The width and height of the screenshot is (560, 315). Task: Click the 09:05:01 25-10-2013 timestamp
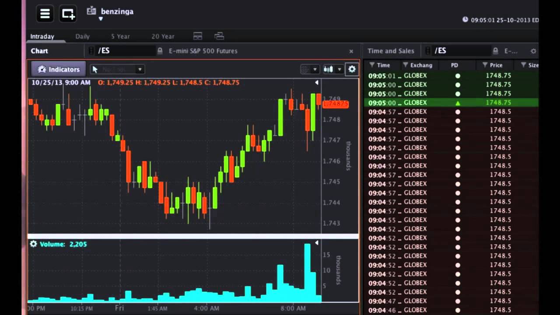(x=501, y=20)
